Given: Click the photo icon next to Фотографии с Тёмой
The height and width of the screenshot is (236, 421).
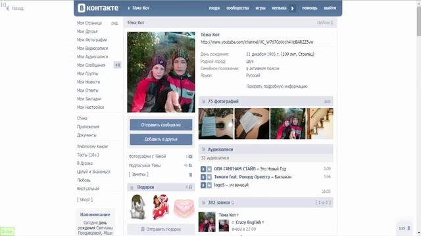Looking at the screenshot, I should click(190, 157).
